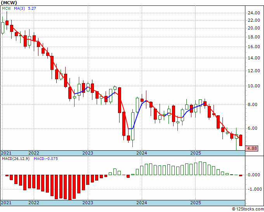The width and height of the screenshot is (264, 212).
Task: Click 2025 on the price chart timeline
Action: click(195, 153)
